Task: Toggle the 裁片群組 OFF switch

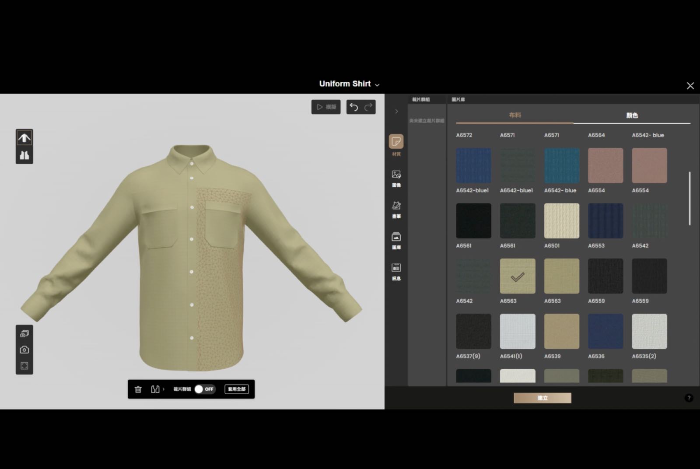Action: tap(205, 389)
